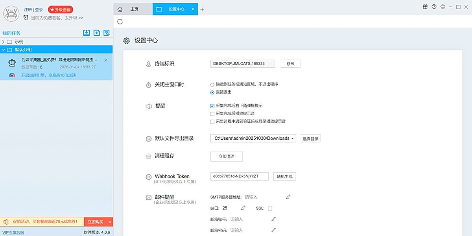Click the refresh icon below the tabs
The height and width of the screenshot is (236, 472).
coord(120,22)
